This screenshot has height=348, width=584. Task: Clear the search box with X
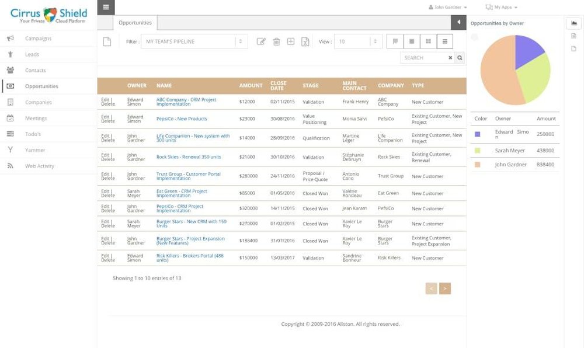click(x=450, y=58)
